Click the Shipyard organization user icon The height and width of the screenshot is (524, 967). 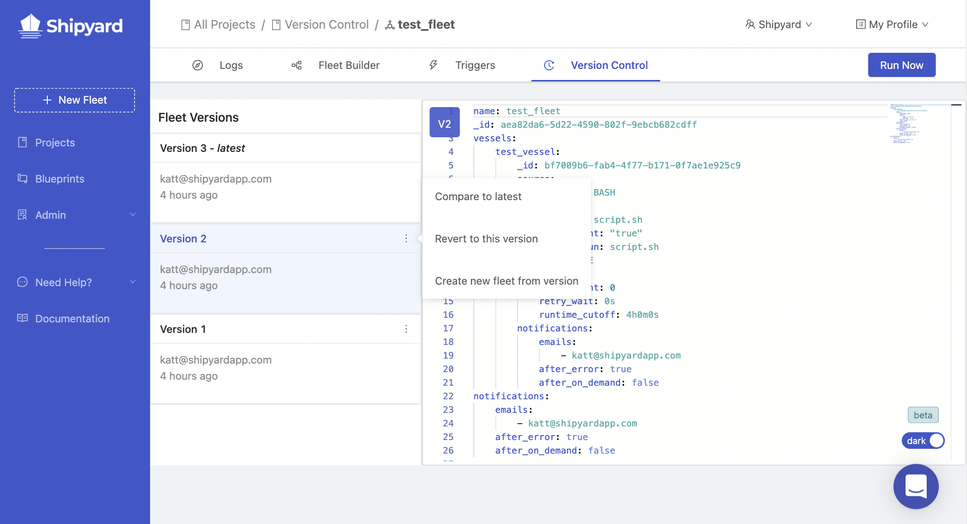pos(750,24)
